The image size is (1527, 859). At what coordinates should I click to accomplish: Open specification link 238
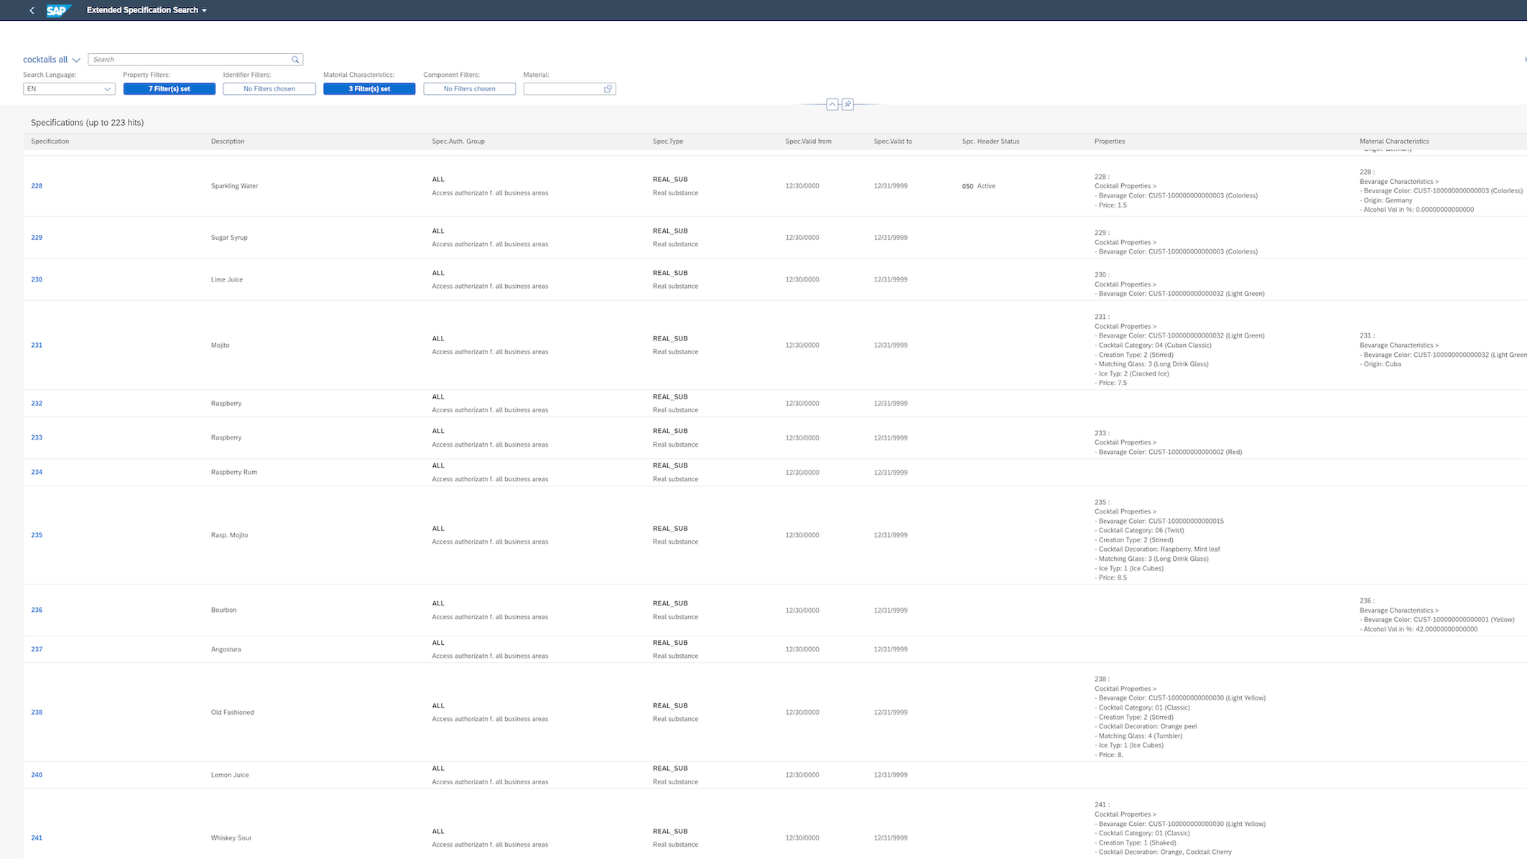click(x=37, y=712)
